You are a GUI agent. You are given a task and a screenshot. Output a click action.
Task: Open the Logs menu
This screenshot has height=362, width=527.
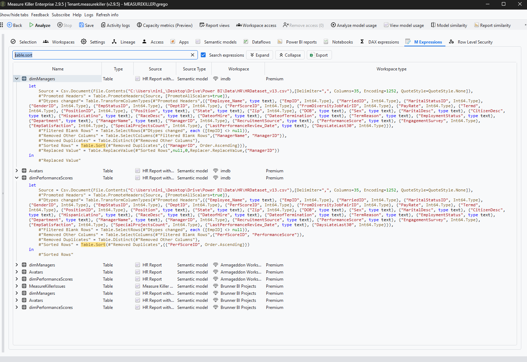coord(89,15)
